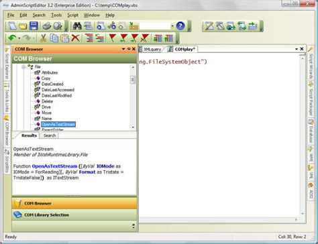Create a new script with the toolbar icon
Image resolution: width=318 pixels, height=244 pixels.
12,26
